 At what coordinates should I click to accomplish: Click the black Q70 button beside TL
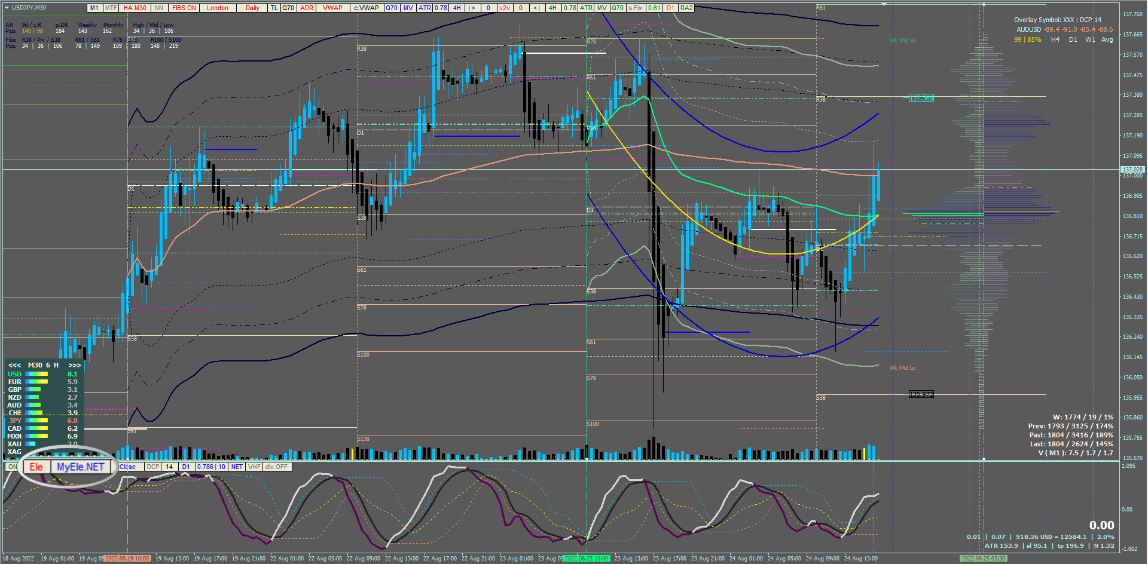point(288,8)
